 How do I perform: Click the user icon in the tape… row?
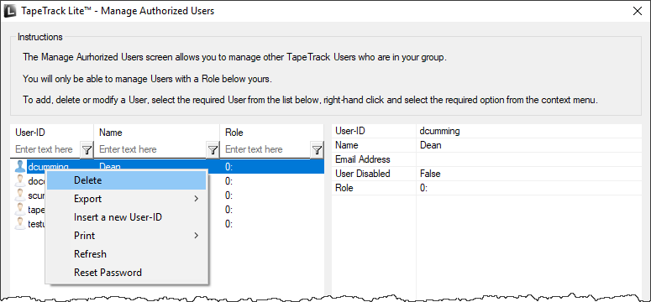point(19,209)
